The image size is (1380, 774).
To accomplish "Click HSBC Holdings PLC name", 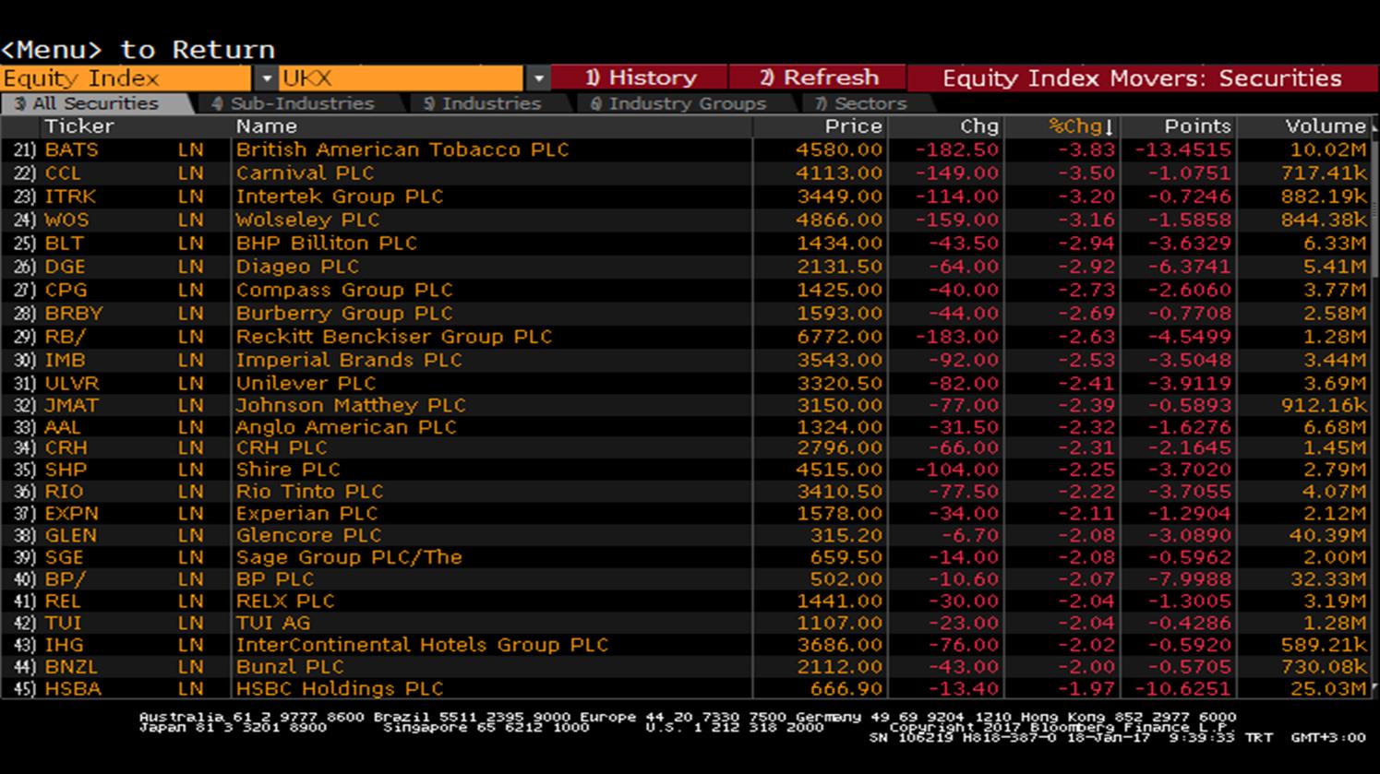I will pyautogui.click(x=340, y=689).
